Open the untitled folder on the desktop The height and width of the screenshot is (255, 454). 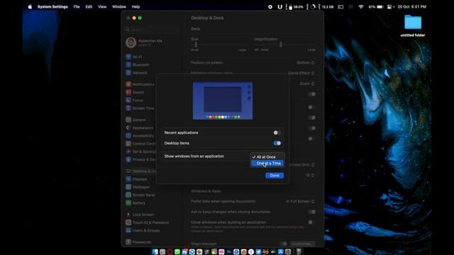click(x=413, y=25)
